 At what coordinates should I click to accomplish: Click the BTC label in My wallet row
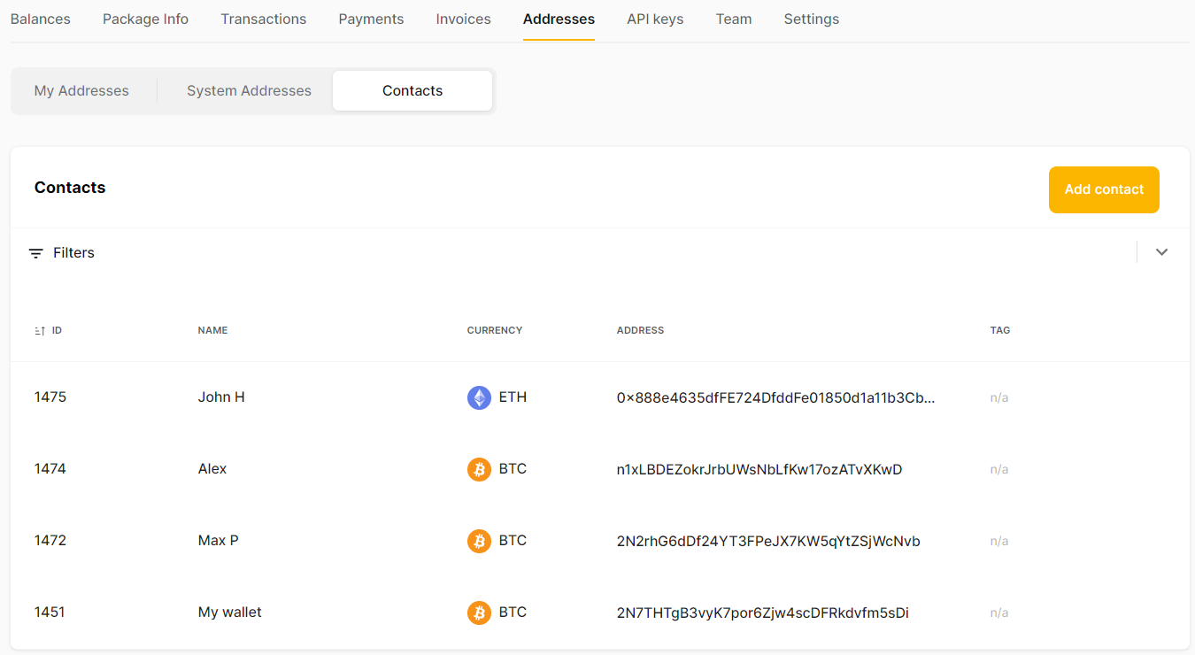point(513,613)
